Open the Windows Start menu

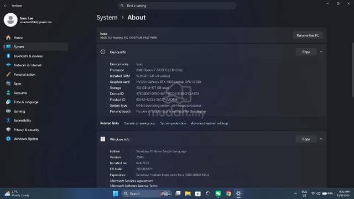point(116,193)
